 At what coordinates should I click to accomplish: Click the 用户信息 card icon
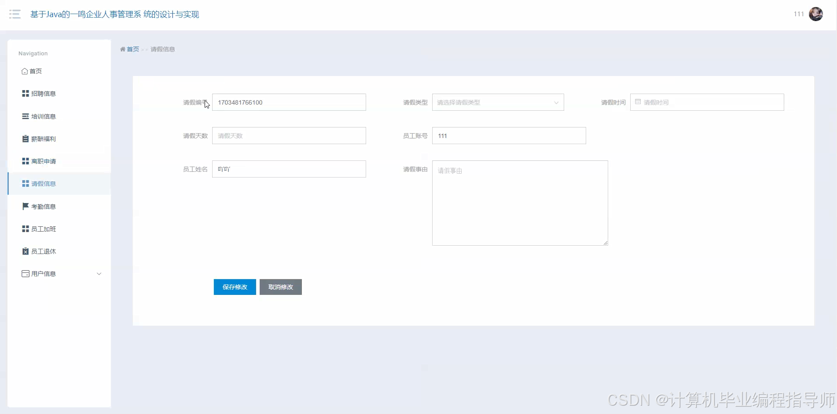pyautogui.click(x=26, y=274)
